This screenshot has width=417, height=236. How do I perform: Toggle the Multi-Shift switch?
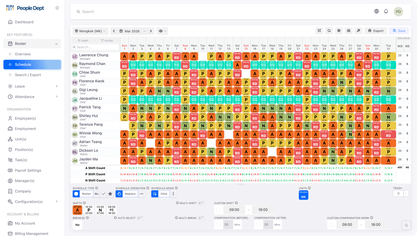[201, 203]
